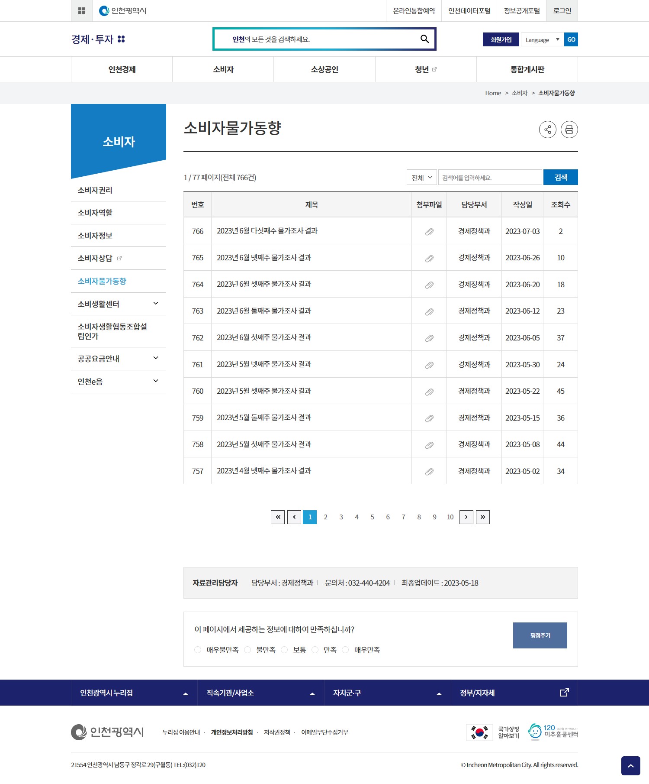
Task: Expand the 자치군·구 footer list
Action: click(388, 693)
